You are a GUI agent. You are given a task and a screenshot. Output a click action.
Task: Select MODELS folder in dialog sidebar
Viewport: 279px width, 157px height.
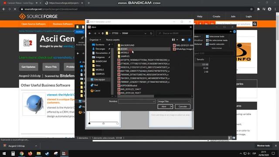(x=100, y=70)
